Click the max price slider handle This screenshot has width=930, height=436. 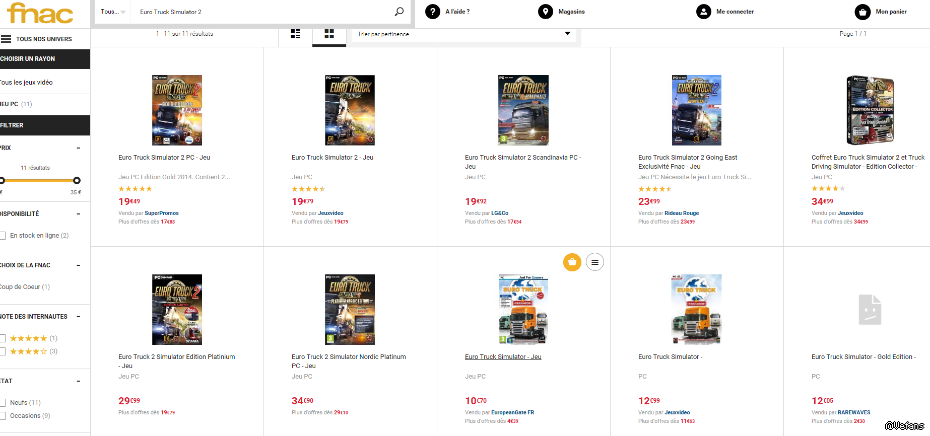77,180
